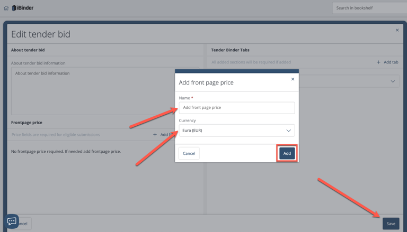Select the Add tab link text
Screen dimensions: 407x232
tap(391, 62)
